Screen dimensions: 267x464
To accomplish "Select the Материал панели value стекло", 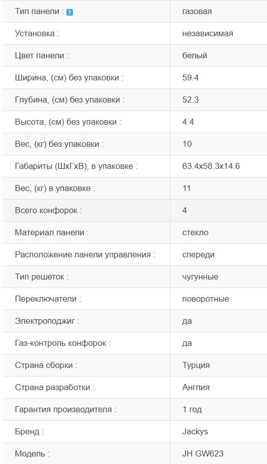I will (195, 233).
